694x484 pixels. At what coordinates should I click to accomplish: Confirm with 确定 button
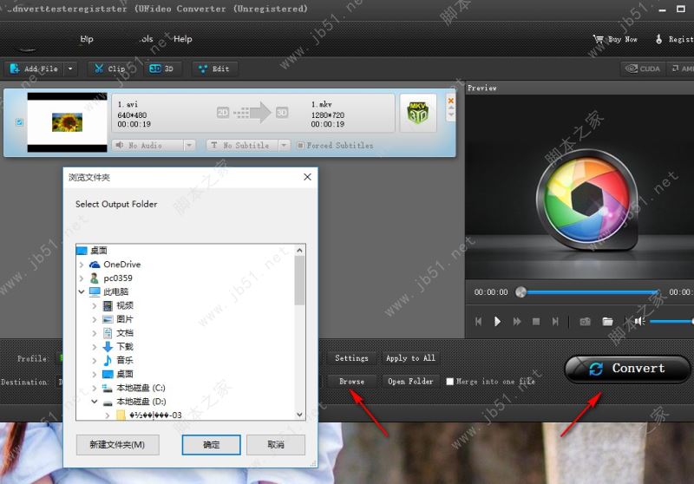point(211,445)
